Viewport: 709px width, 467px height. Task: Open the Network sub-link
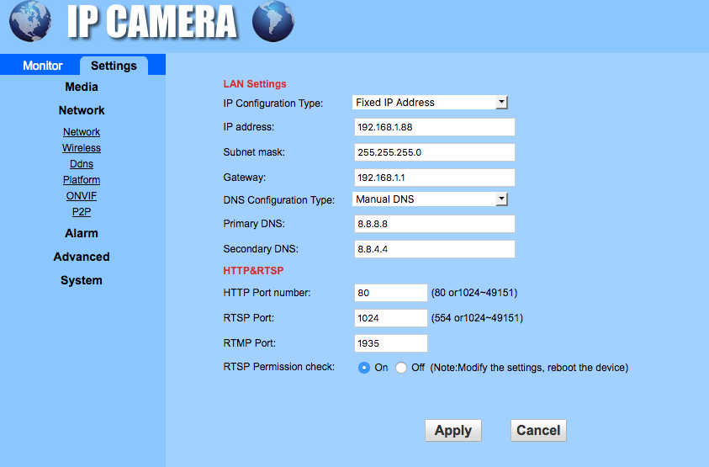[82, 131]
